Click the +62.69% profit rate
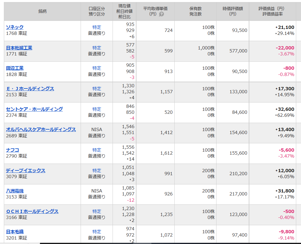 285,115
